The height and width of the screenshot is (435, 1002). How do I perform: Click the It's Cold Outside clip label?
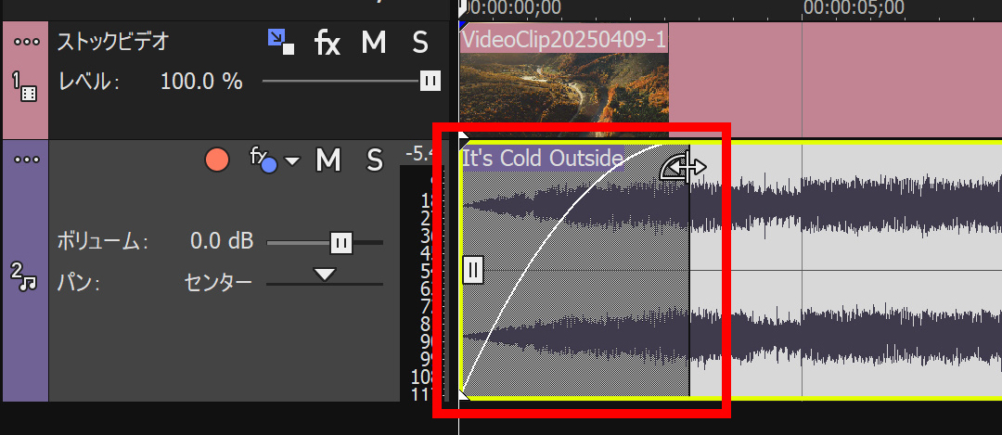click(x=542, y=157)
